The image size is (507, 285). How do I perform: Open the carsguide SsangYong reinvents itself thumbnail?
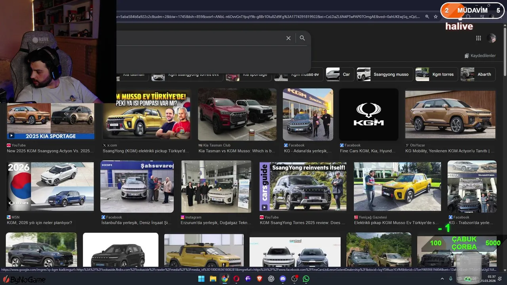(x=303, y=186)
